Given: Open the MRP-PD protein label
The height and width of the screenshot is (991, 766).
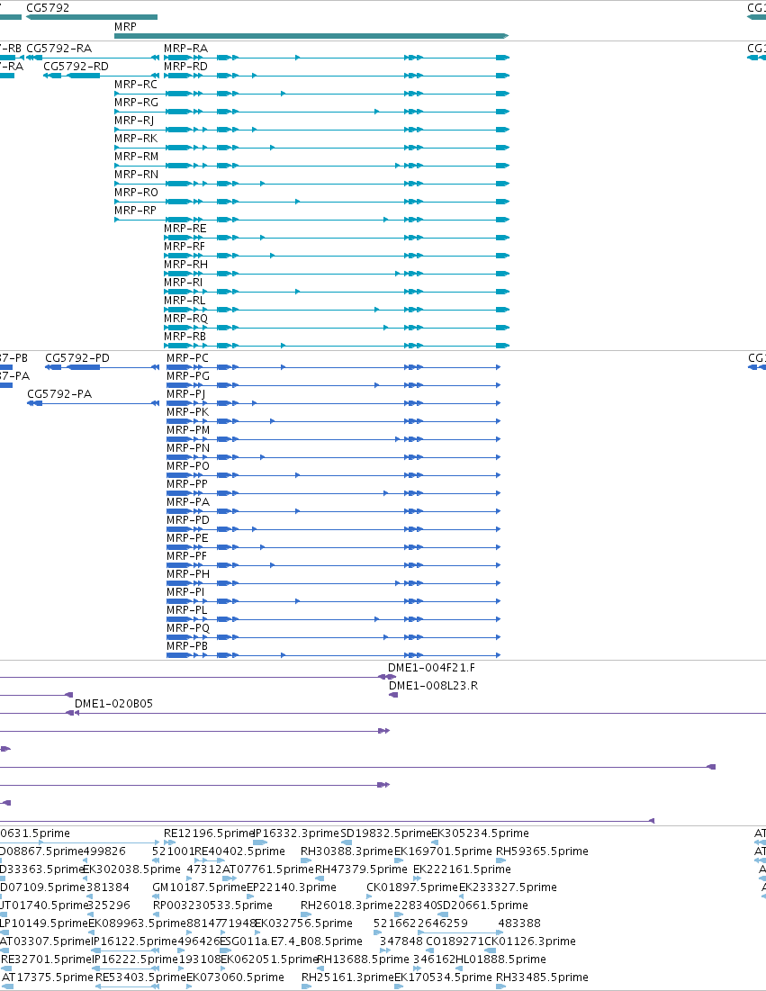Looking at the screenshot, I should 188,520.
